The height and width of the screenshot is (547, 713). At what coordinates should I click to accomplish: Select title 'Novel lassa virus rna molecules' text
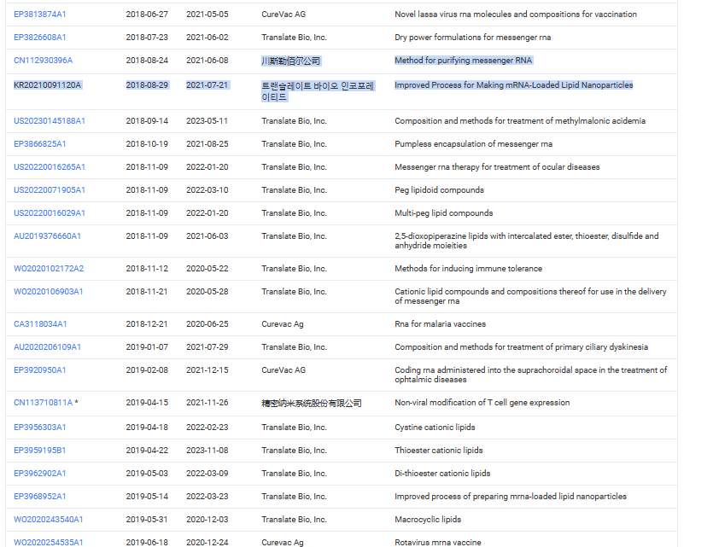516,15
